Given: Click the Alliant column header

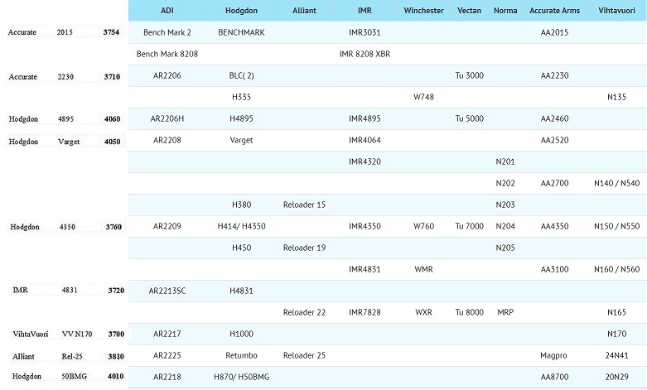Looking at the screenshot, I should 305,11.
